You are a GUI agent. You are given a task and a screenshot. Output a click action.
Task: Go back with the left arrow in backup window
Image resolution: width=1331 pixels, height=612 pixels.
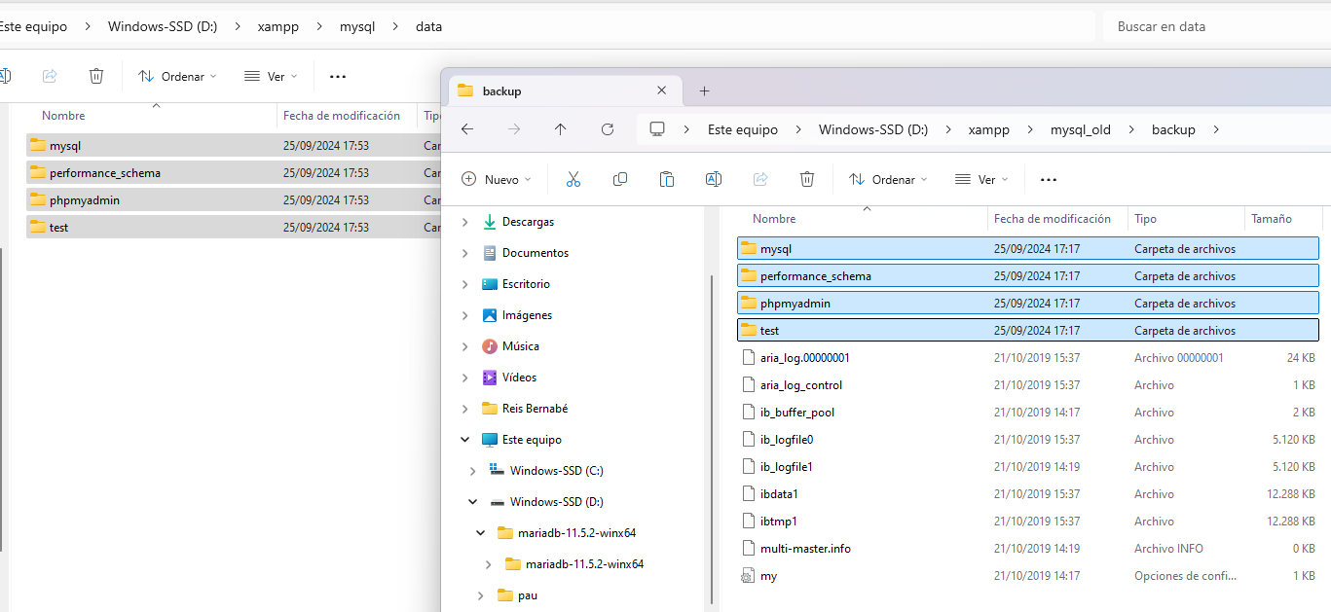coord(467,129)
